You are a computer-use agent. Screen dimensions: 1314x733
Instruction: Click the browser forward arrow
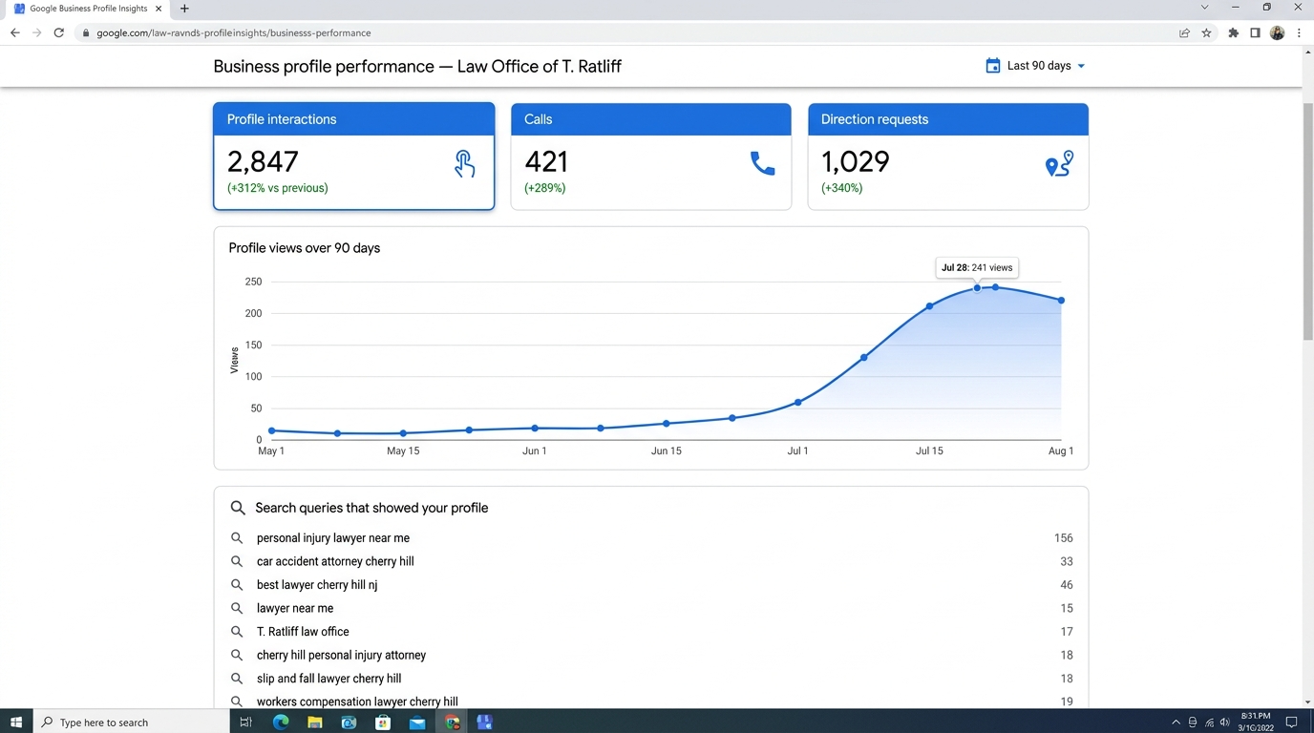37,32
